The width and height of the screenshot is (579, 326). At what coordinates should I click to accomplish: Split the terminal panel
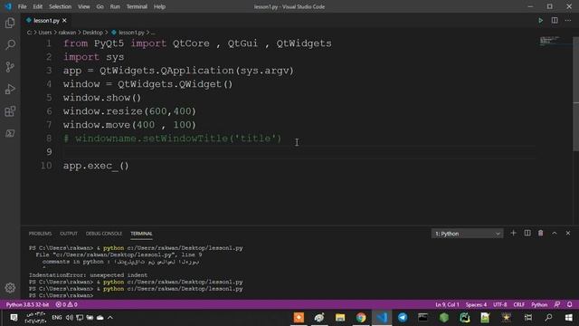pyautogui.click(x=527, y=234)
